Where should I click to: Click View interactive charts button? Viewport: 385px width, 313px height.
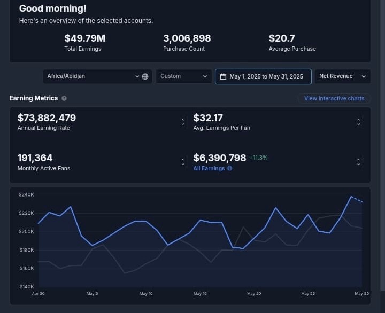coord(334,98)
